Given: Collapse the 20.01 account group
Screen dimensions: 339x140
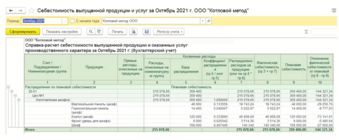Looking at the screenshot, I should point(11,91).
